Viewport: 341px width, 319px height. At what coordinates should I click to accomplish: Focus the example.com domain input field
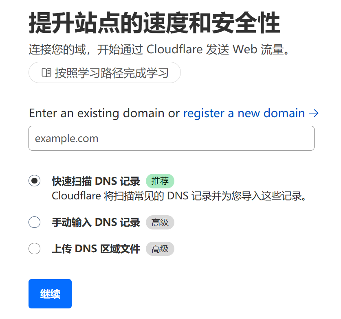tap(172, 138)
